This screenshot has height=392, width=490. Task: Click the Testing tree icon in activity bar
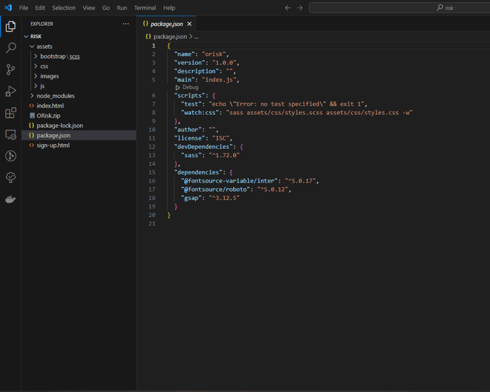[11, 177]
